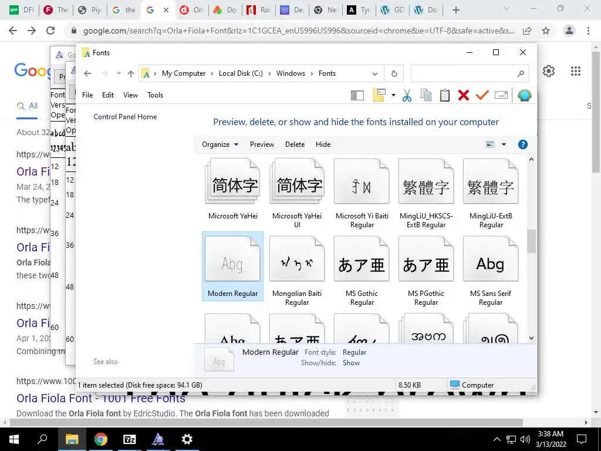The image size is (601, 451).
Task: Click scroll-up arrow of fonts list
Action: pyautogui.click(x=531, y=159)
